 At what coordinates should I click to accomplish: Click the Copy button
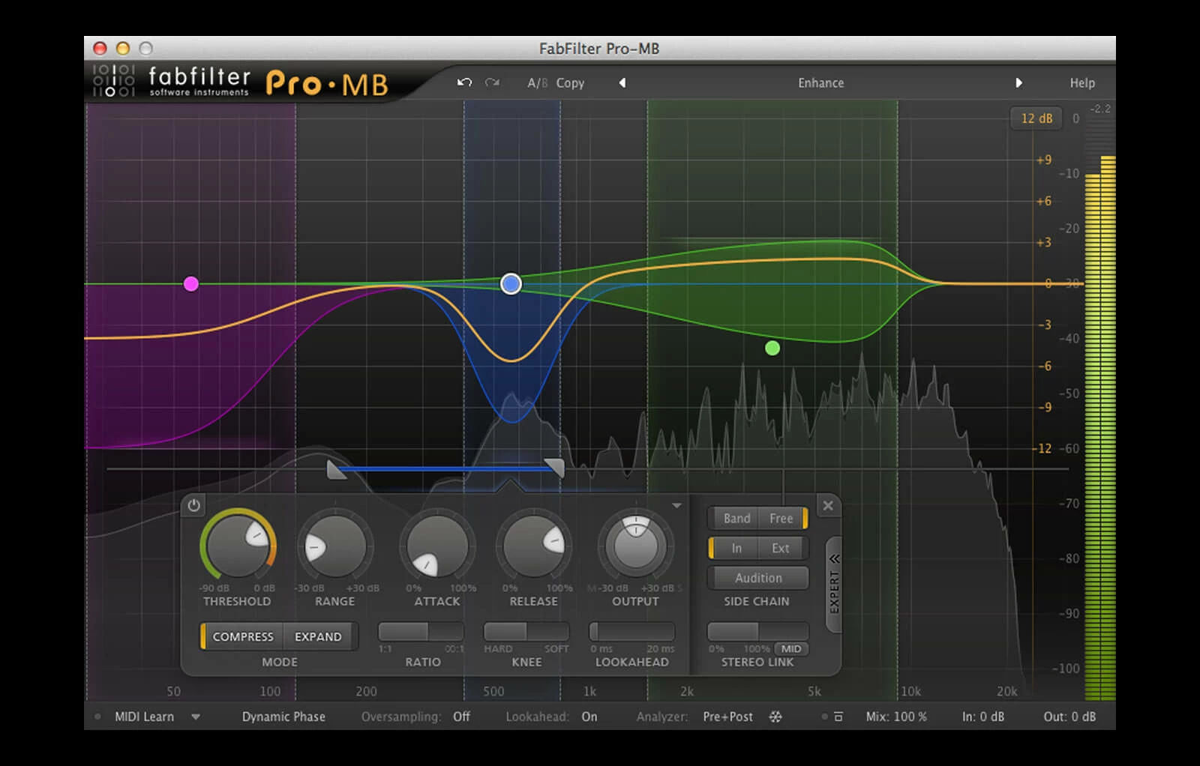(x=570, y=83)
